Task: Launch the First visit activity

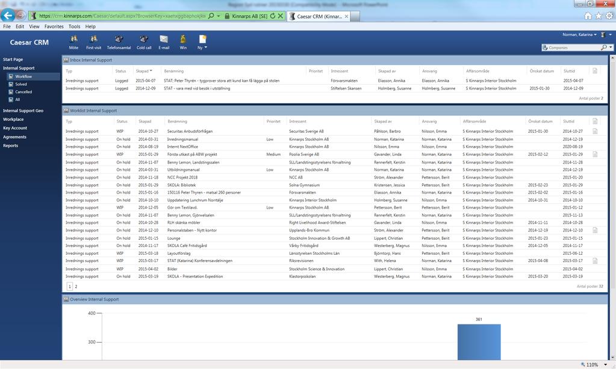Action: tap(93, 42)
